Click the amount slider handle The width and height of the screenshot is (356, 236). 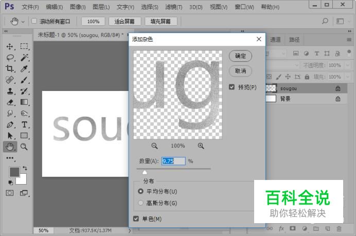point(145,173)
